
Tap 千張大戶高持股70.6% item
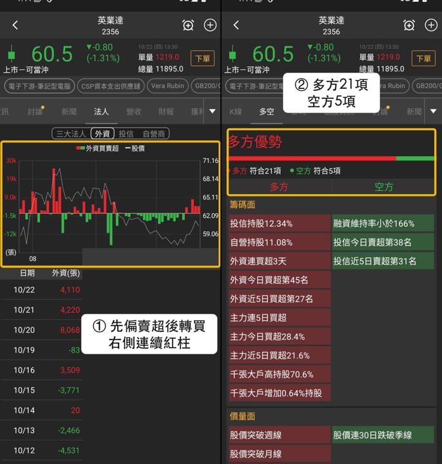pos(280,374)
